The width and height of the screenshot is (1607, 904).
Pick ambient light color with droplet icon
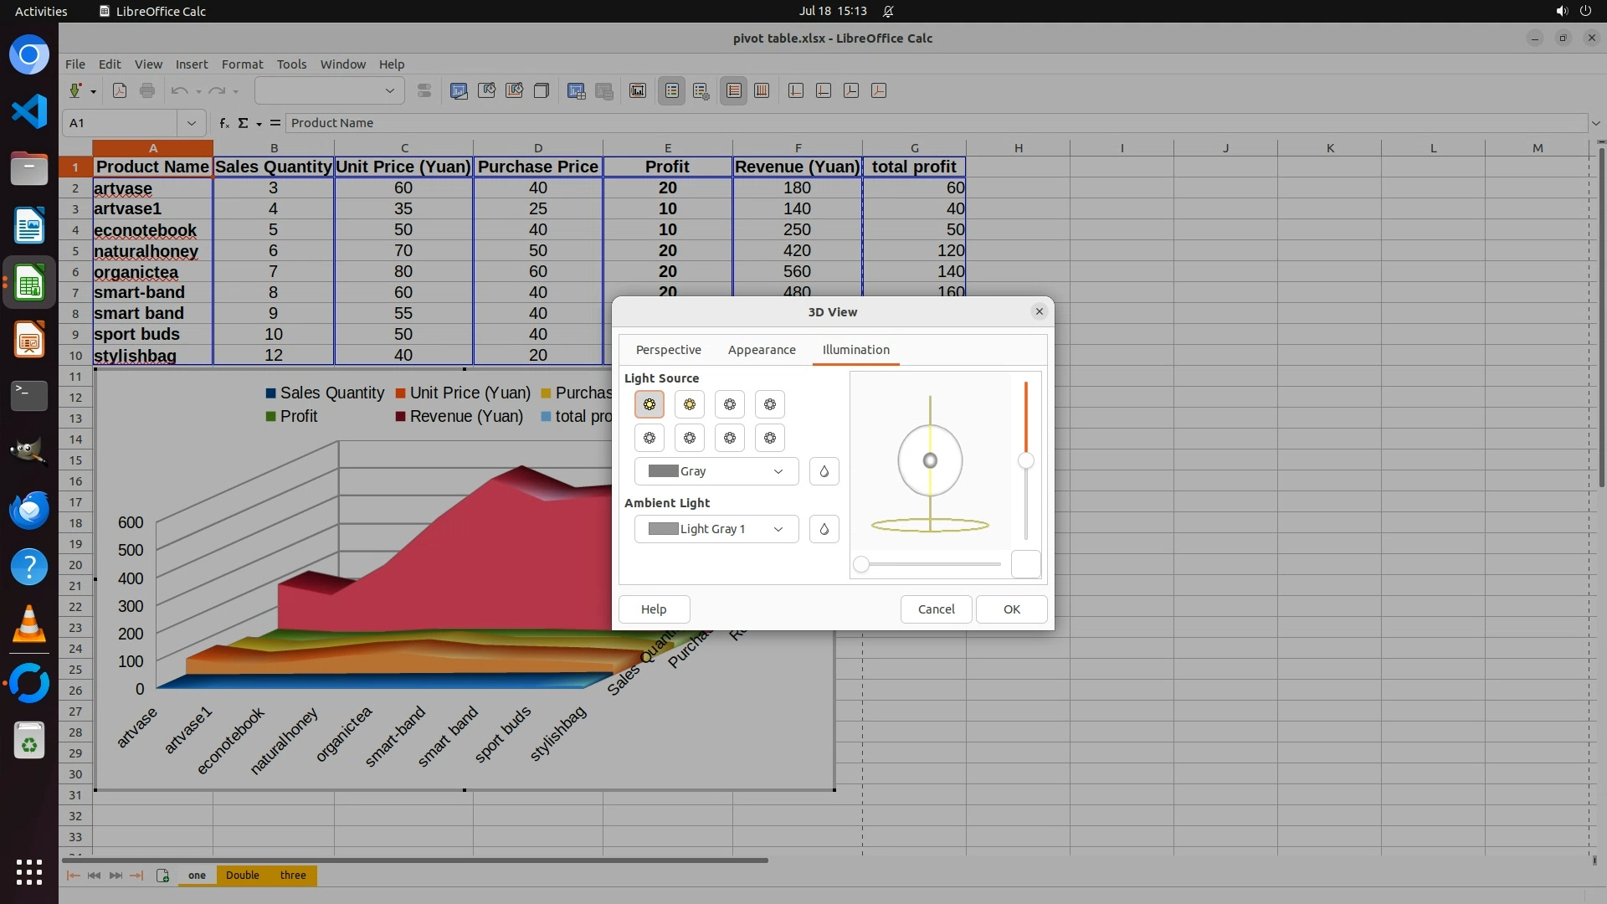point(824,529)
